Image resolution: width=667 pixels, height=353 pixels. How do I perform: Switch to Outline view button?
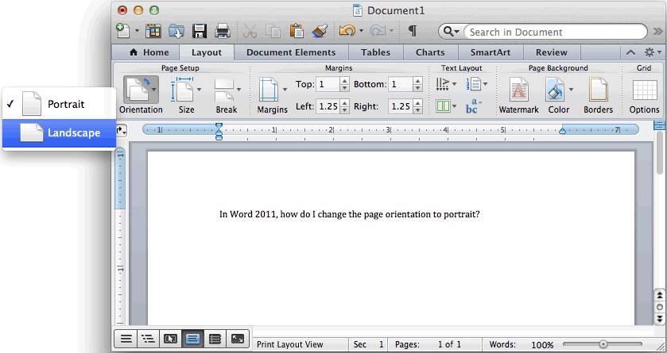click(148, 339)
